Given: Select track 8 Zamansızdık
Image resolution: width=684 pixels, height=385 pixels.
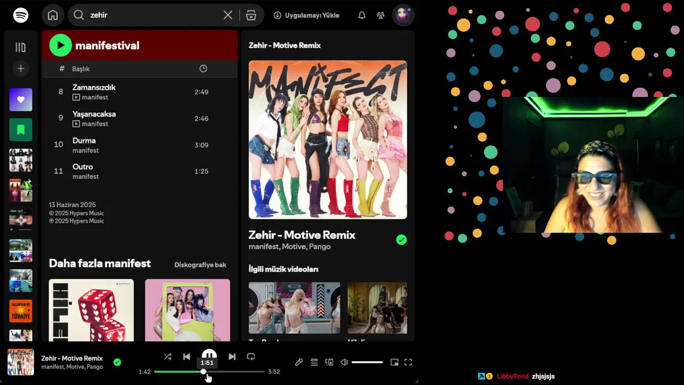Looking at the screenshot, I should point(139,92).
